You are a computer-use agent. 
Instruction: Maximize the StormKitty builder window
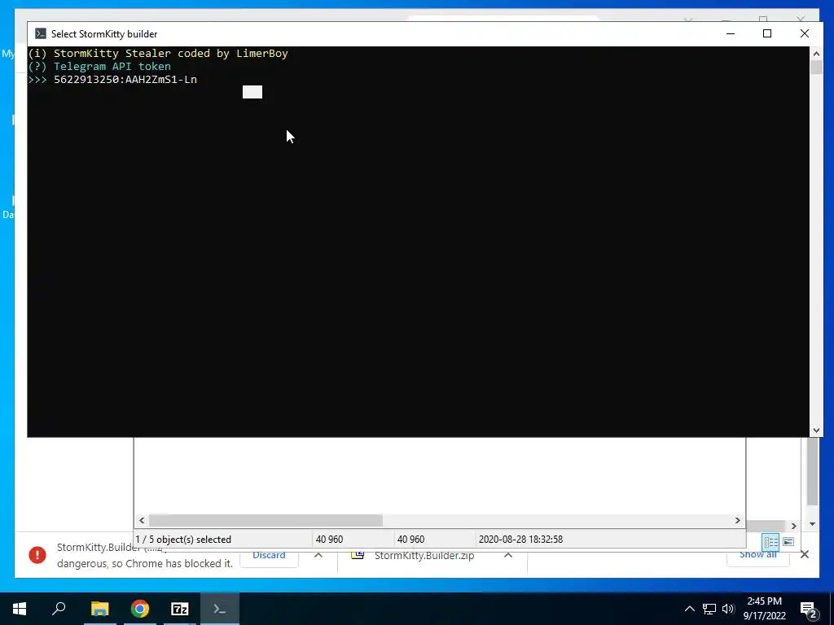[x=767, y=33]
